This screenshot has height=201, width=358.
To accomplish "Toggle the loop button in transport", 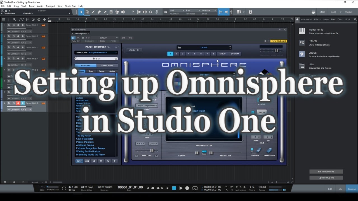I will coord(195,188).
